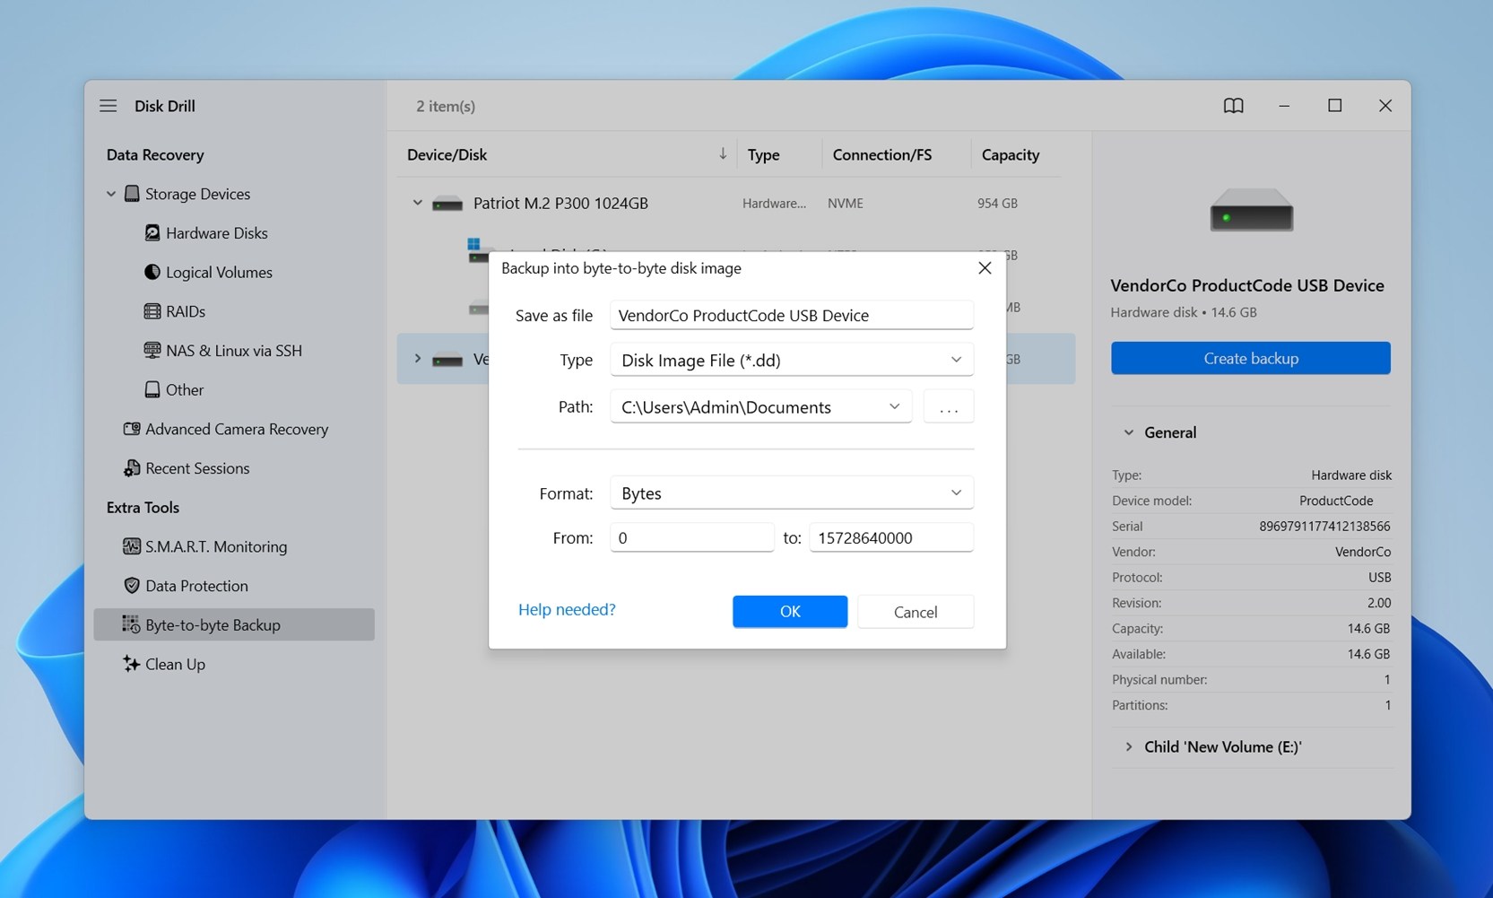Image resolution: width=1493 pixels, height=898 pixels.
Task: Click the sort arrow in Device/Disk header
Action: [723, 154]
